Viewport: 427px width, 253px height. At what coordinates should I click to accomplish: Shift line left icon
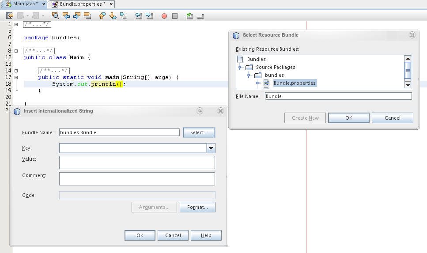coord(139,16)
